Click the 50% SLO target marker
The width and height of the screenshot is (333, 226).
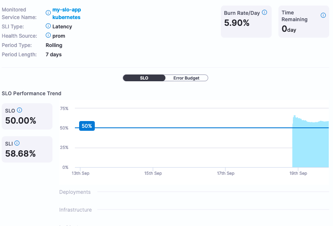click(x=87, y=126)
